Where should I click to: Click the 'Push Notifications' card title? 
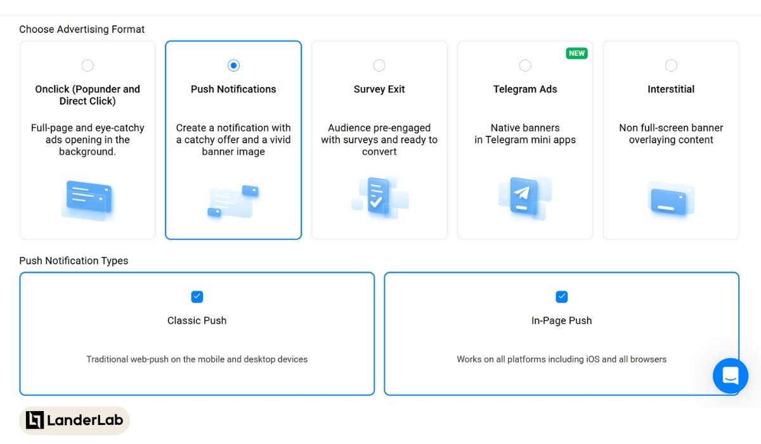(233, 89)
